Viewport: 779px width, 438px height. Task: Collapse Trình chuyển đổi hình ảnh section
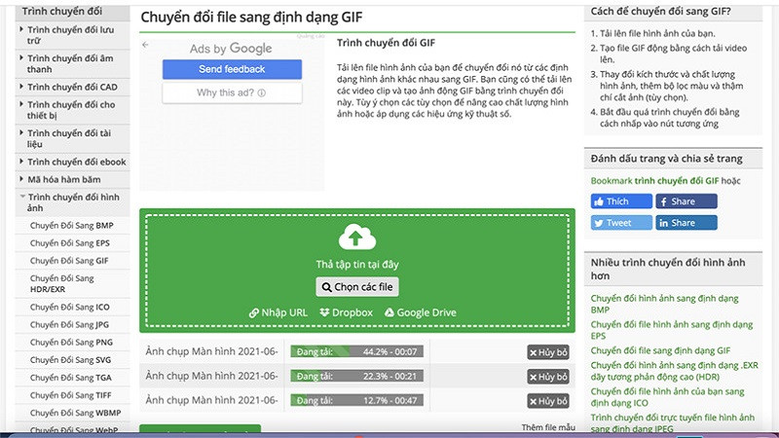pos(72,202)
